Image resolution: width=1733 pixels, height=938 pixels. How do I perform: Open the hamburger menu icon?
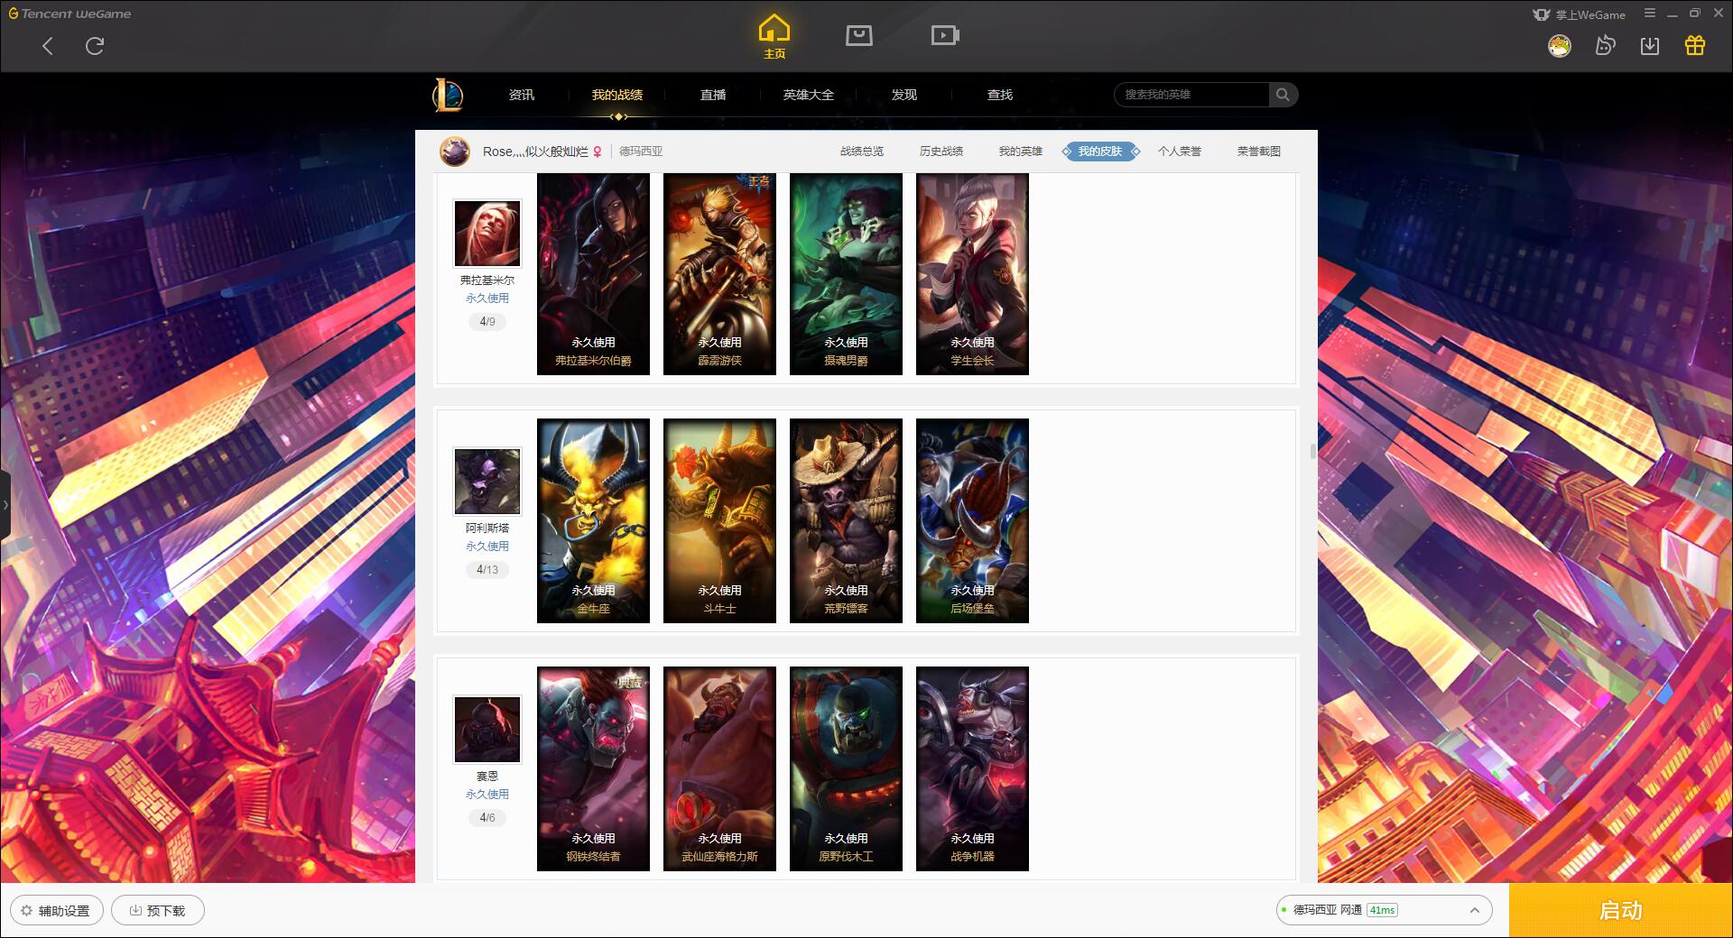1650,14
